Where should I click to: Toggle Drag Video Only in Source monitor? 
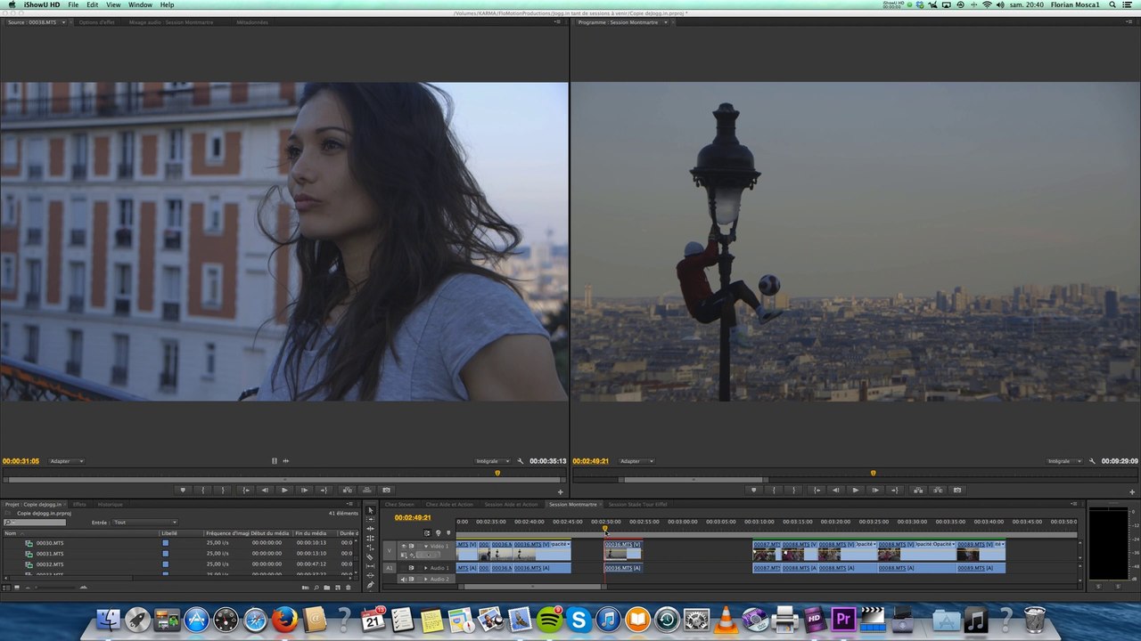(275, 461)
